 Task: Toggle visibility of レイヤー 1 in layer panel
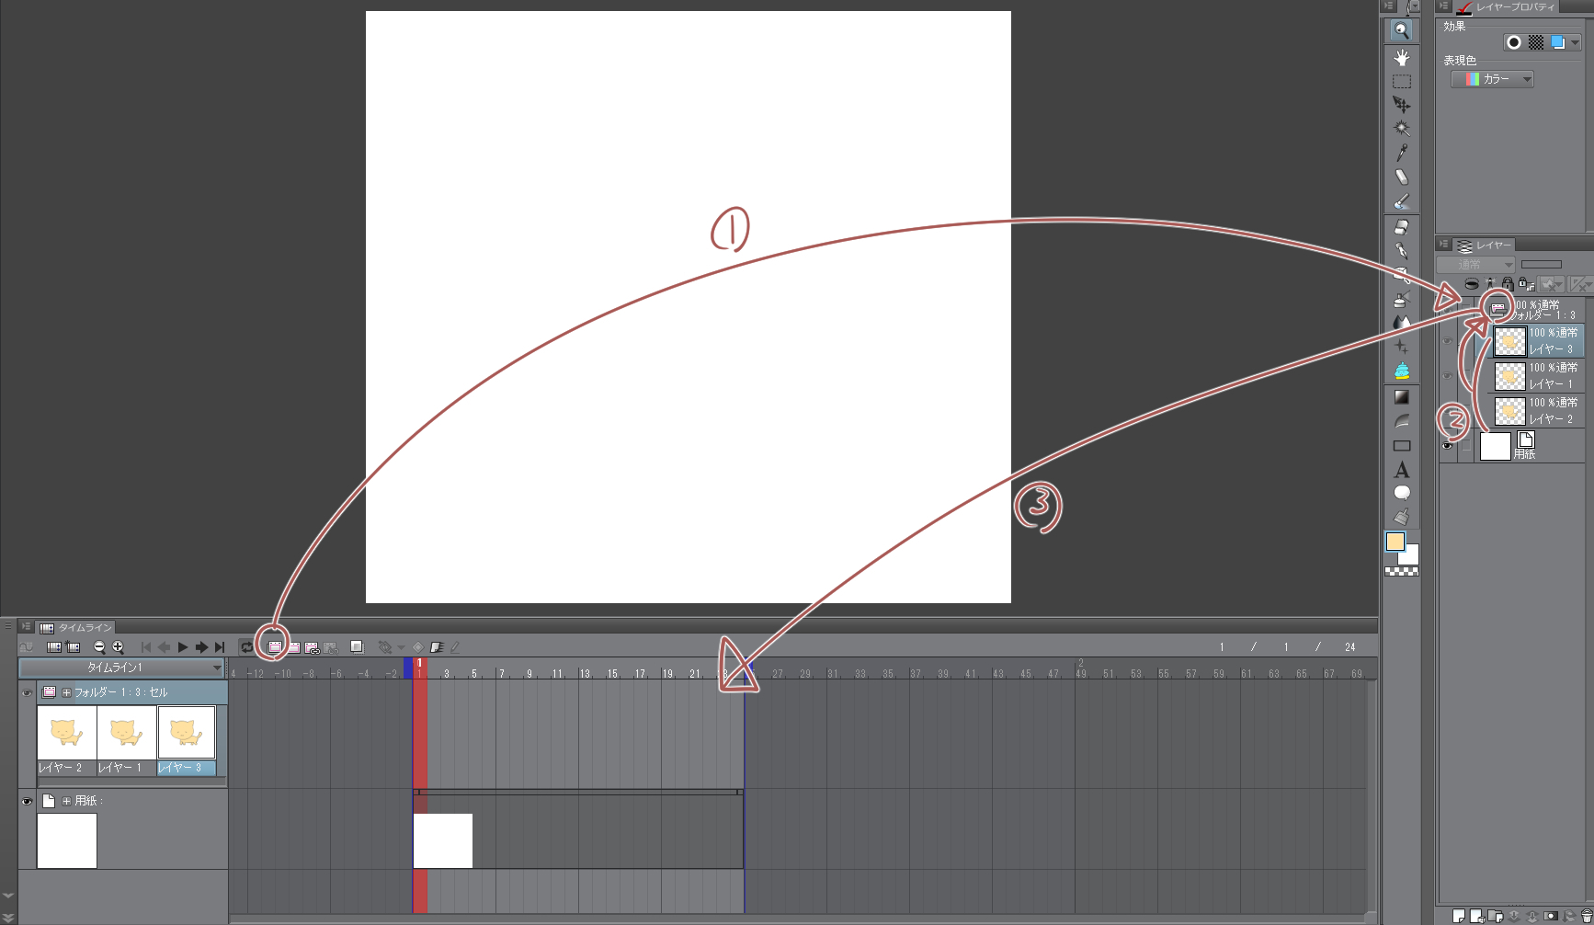pos(1448,376)
